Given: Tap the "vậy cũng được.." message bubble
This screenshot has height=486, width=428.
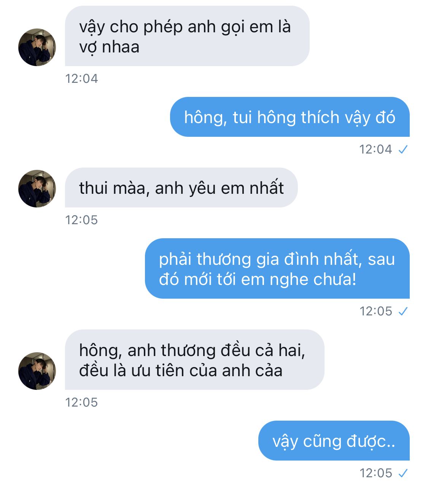Looking at the screenshot, I should (x=334, y=440).
